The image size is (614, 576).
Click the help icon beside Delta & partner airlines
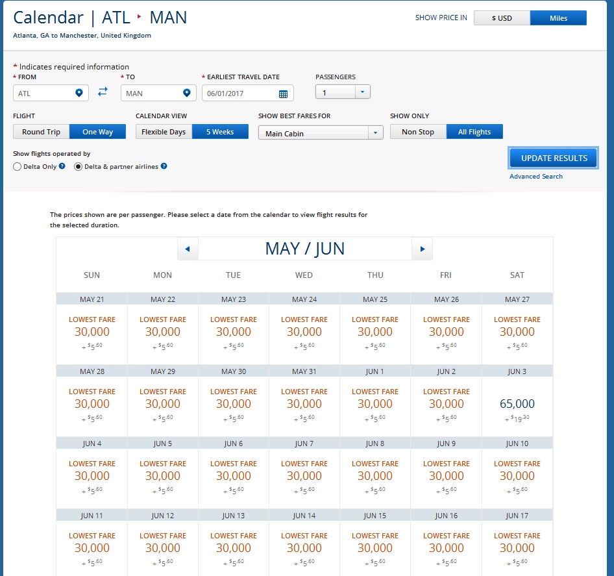pyautogui.click(x=164, y=166)
